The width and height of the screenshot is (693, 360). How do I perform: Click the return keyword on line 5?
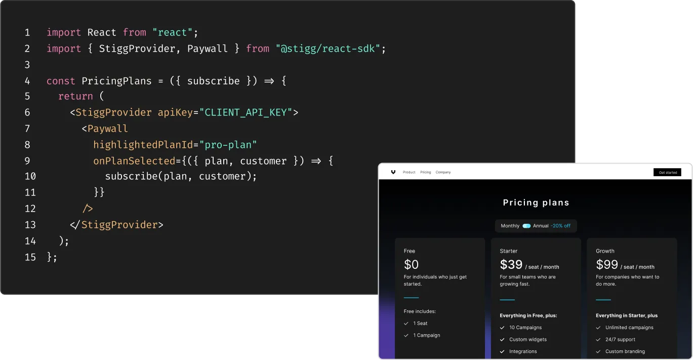tap(75, 96)
